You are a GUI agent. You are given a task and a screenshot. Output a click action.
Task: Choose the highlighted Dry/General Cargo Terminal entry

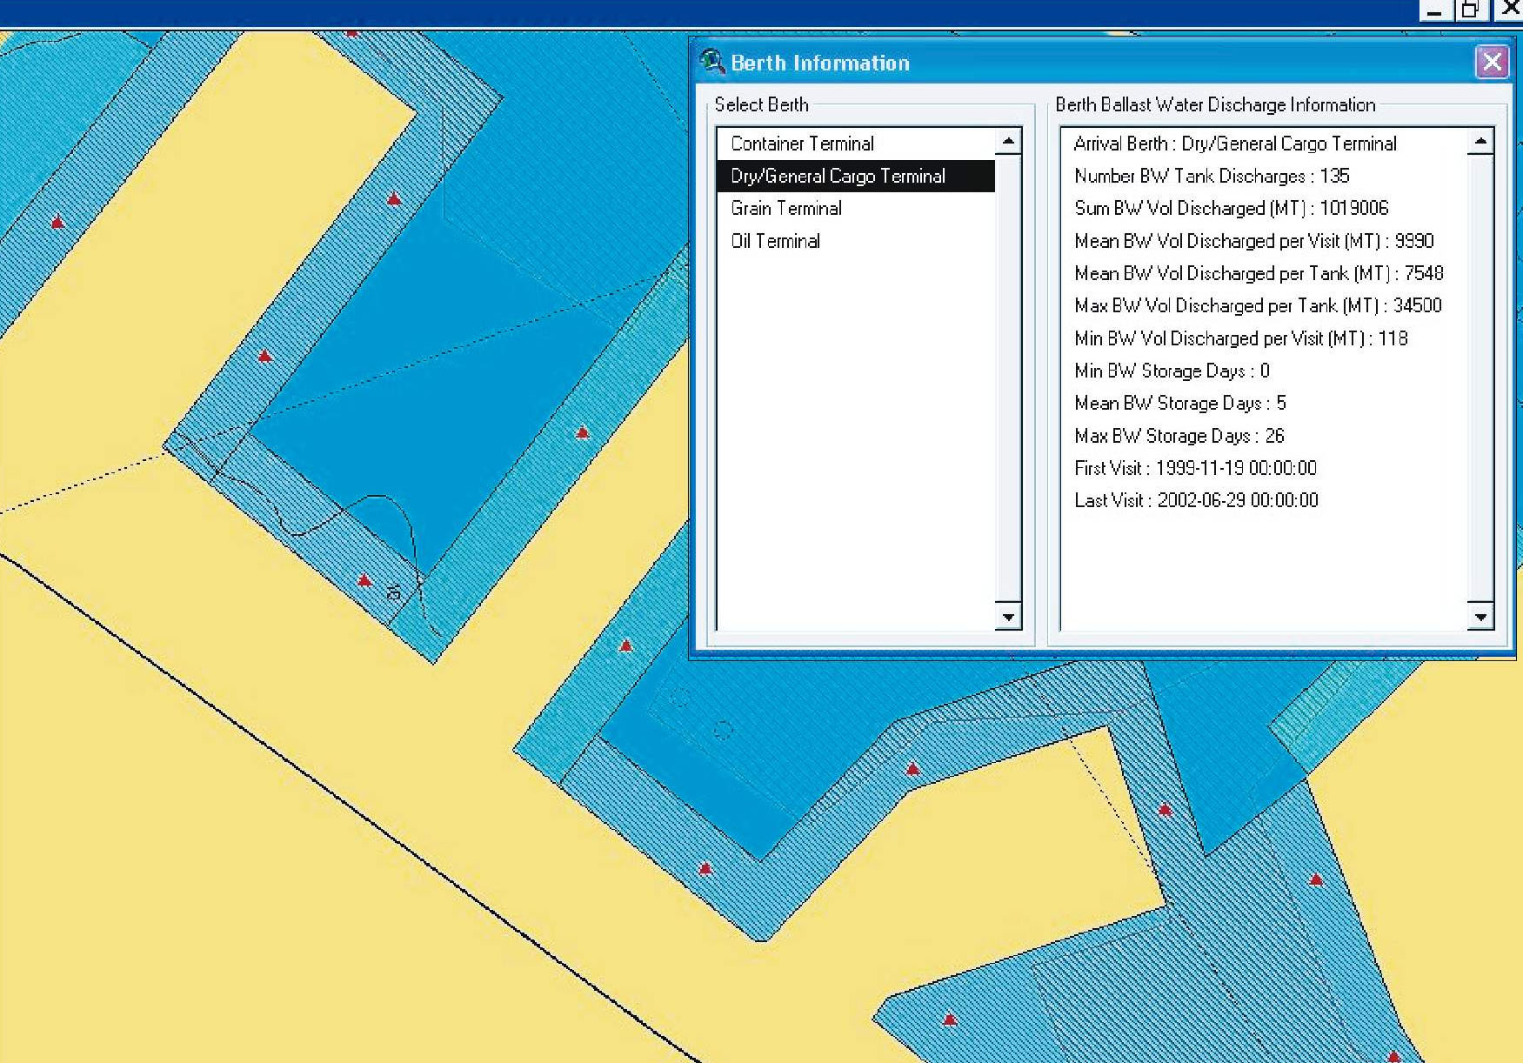[x=837, y=176]
